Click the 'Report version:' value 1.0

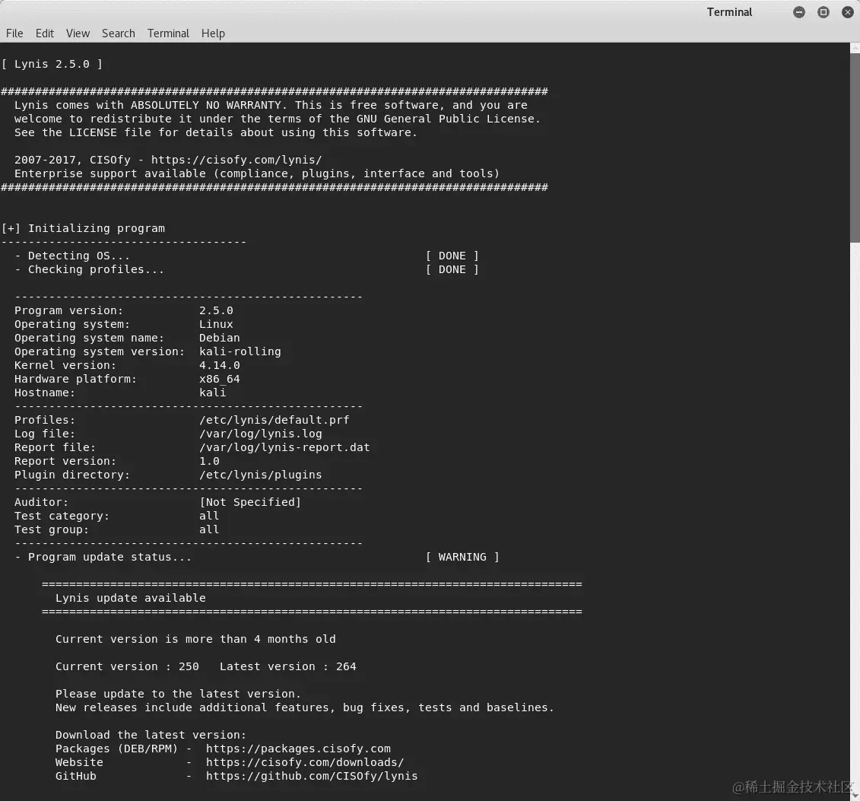coord(209,462)
